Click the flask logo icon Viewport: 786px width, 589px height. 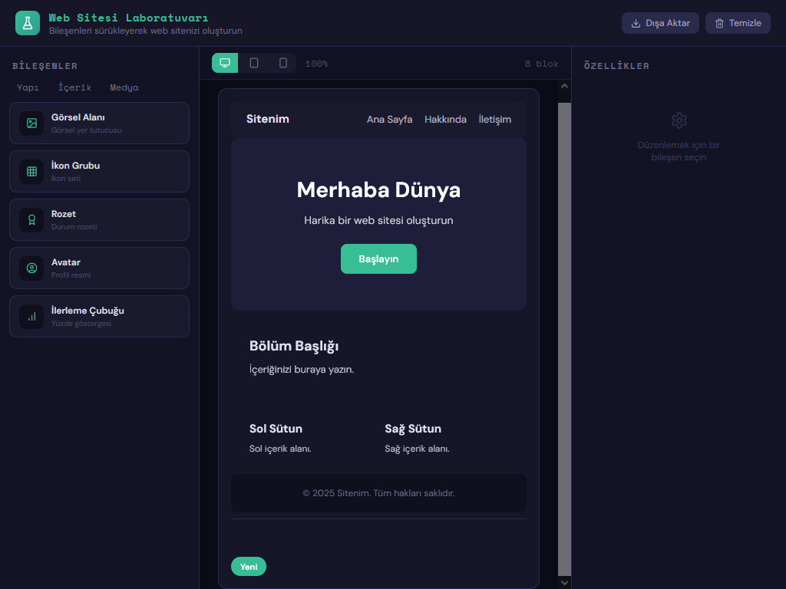click(27, 23)
